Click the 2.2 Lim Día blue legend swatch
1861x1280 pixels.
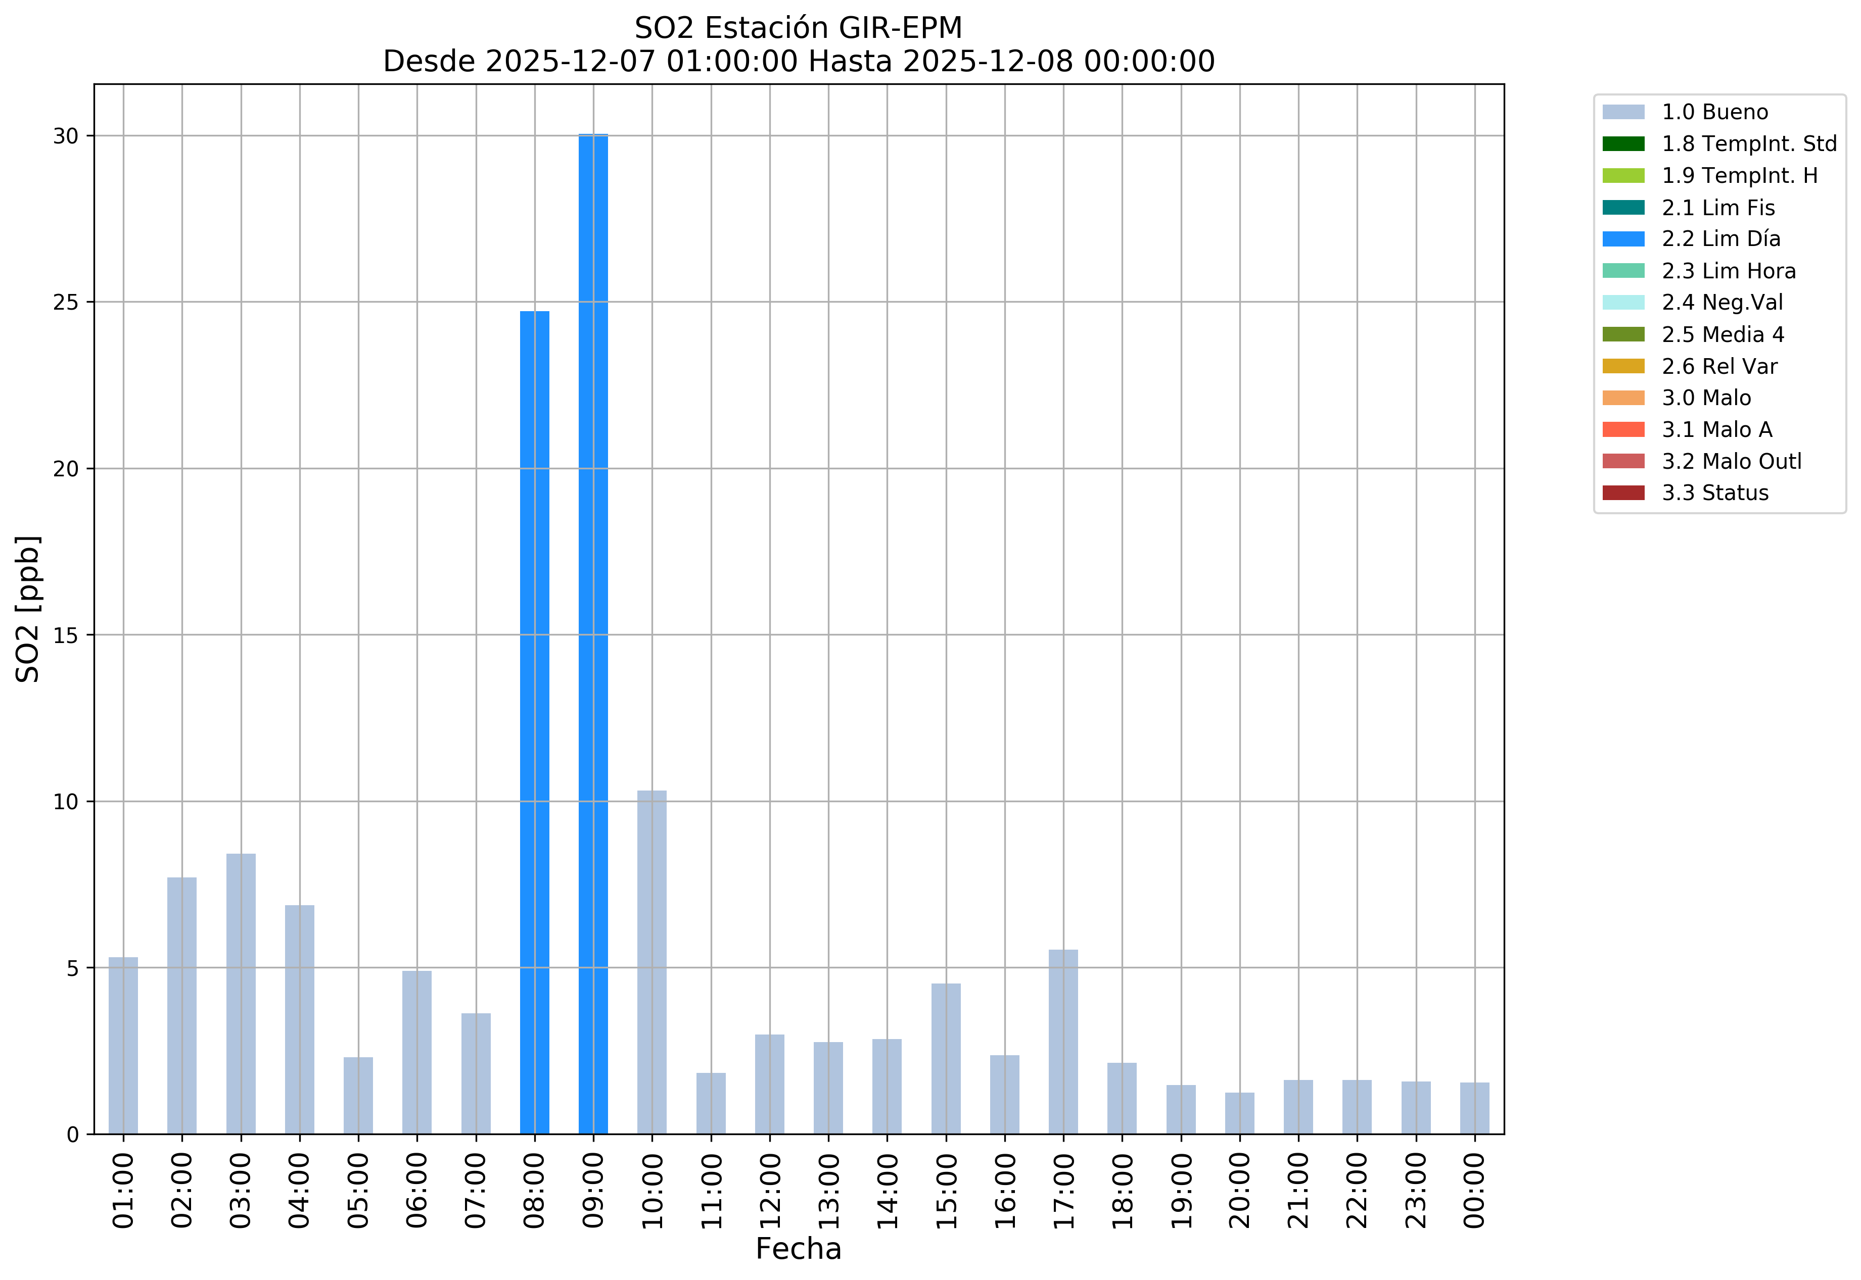pos(1622,239)
